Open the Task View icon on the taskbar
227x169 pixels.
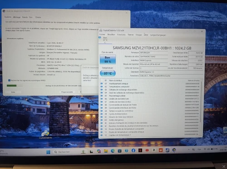click(91, 151)
